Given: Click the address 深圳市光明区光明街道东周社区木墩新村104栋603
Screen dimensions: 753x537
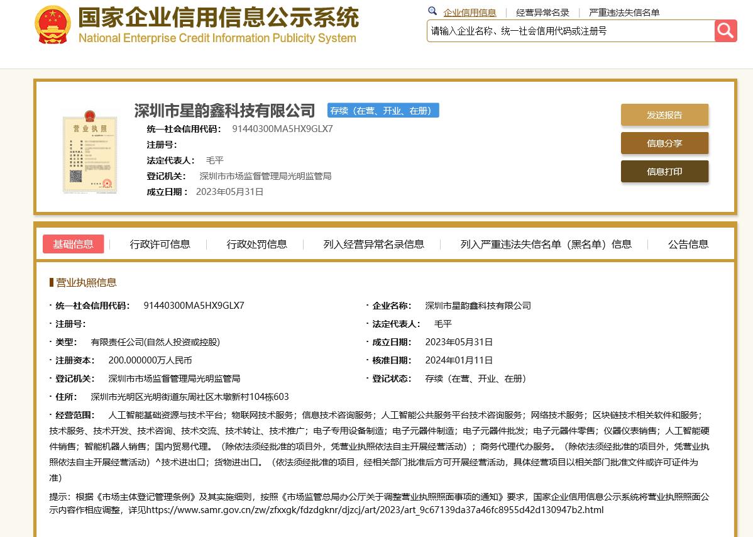Looking at the screenshot, I should (190, 397).
